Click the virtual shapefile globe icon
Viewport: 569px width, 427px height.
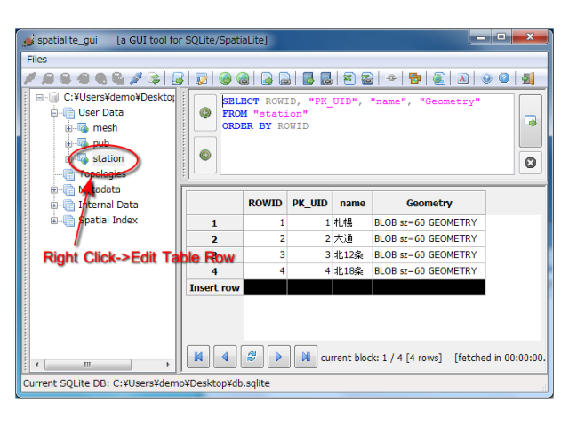(x=243, y=78)
